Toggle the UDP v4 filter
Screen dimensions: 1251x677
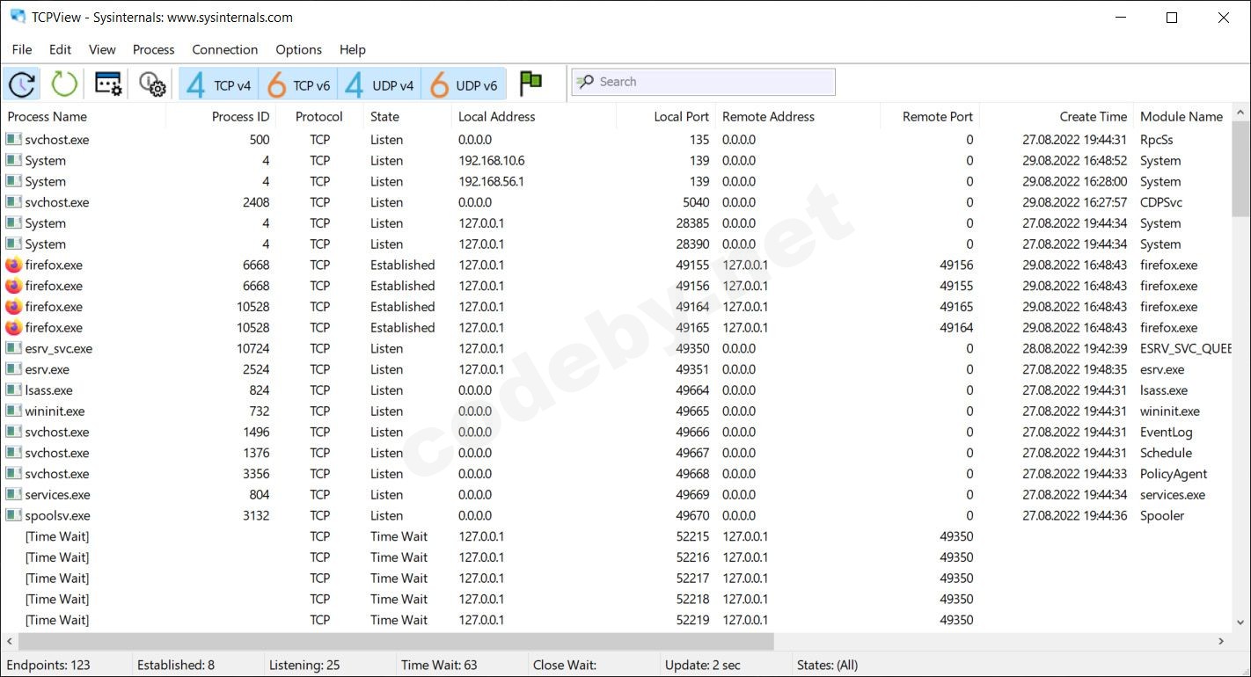[x=379, y=84]
